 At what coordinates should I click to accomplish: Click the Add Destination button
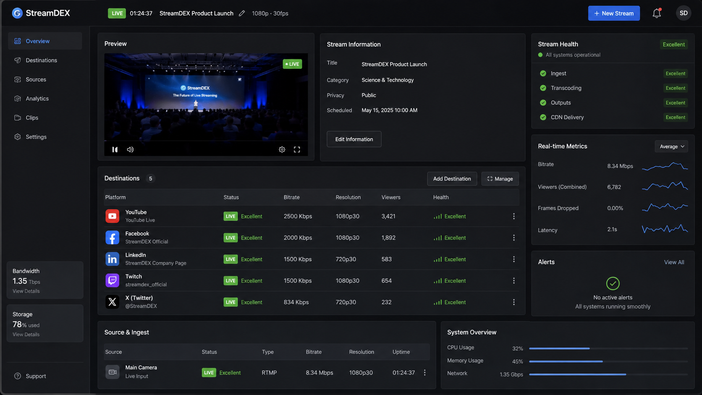[452, 179]
